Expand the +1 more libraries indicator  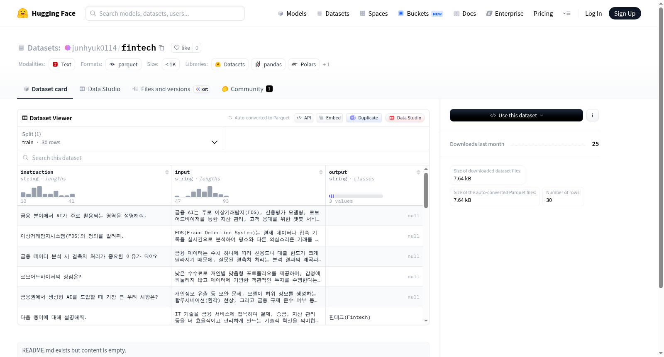[326, 65]
